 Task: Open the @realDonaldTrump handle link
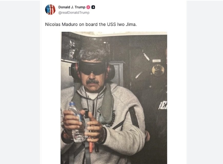tap(74, 13)
